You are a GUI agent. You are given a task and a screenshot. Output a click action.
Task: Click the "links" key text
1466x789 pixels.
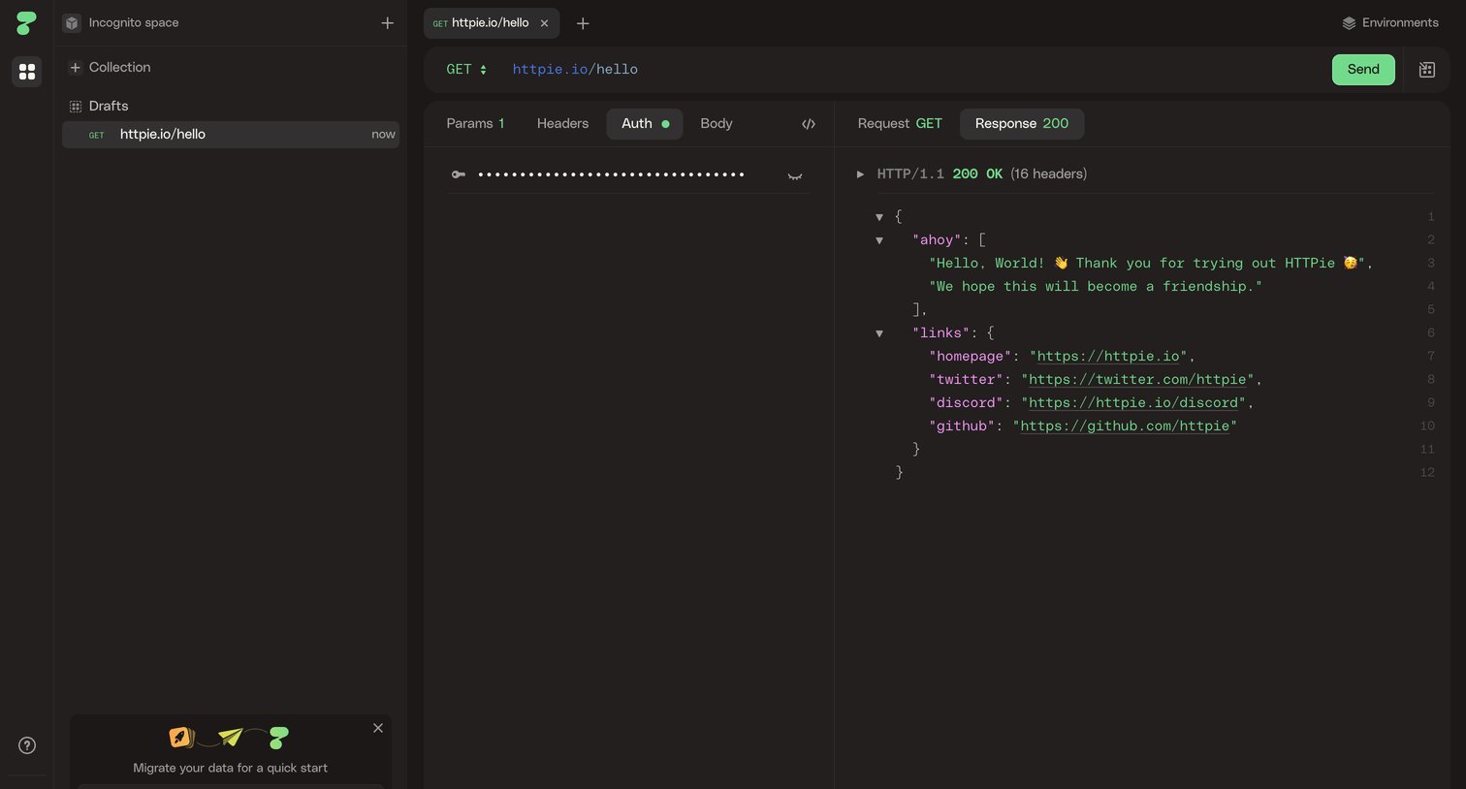click(x=940, y=333)
